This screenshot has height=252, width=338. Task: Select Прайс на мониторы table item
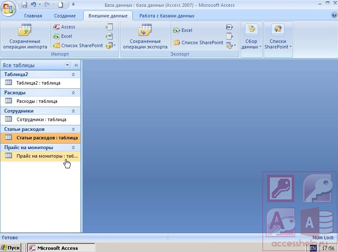40,156
